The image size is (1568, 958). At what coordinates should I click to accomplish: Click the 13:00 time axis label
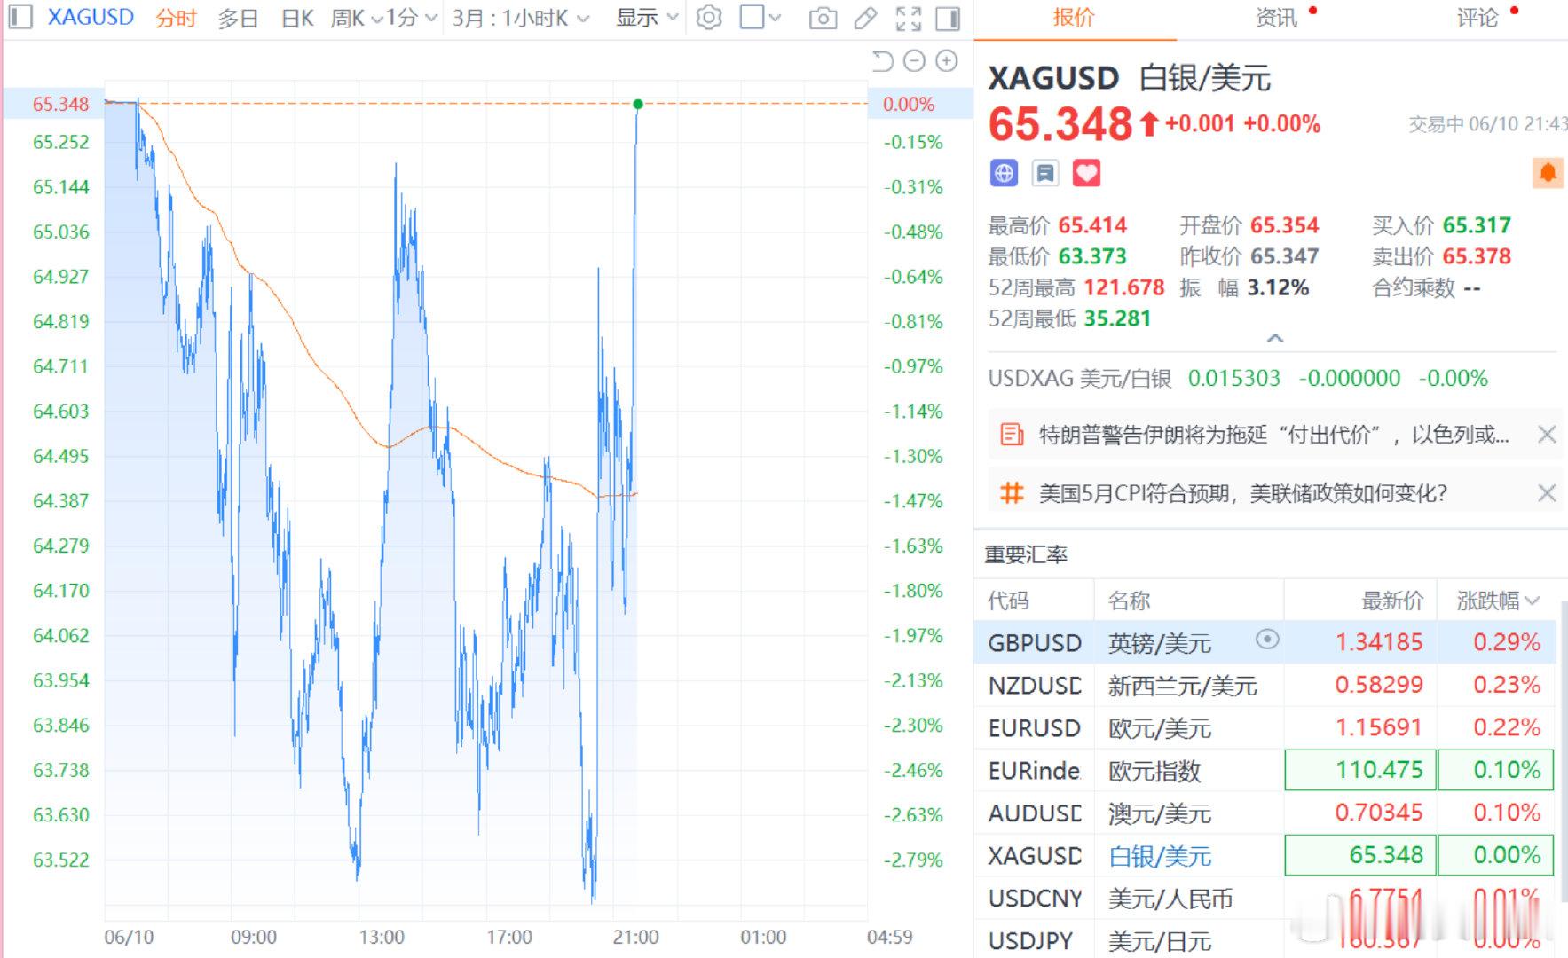(x=382, y=937)
